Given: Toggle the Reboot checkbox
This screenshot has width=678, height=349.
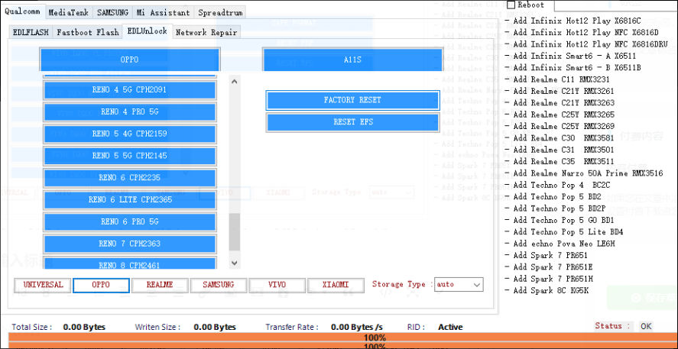Looking at the screenshot, I should coord(511,5).
